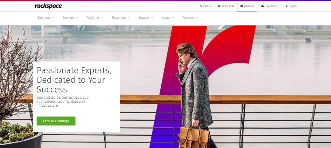Expand the Buy Now dropdown arrow
The height and width of the screenshot is (148, 331).
[x=278, y=6]
